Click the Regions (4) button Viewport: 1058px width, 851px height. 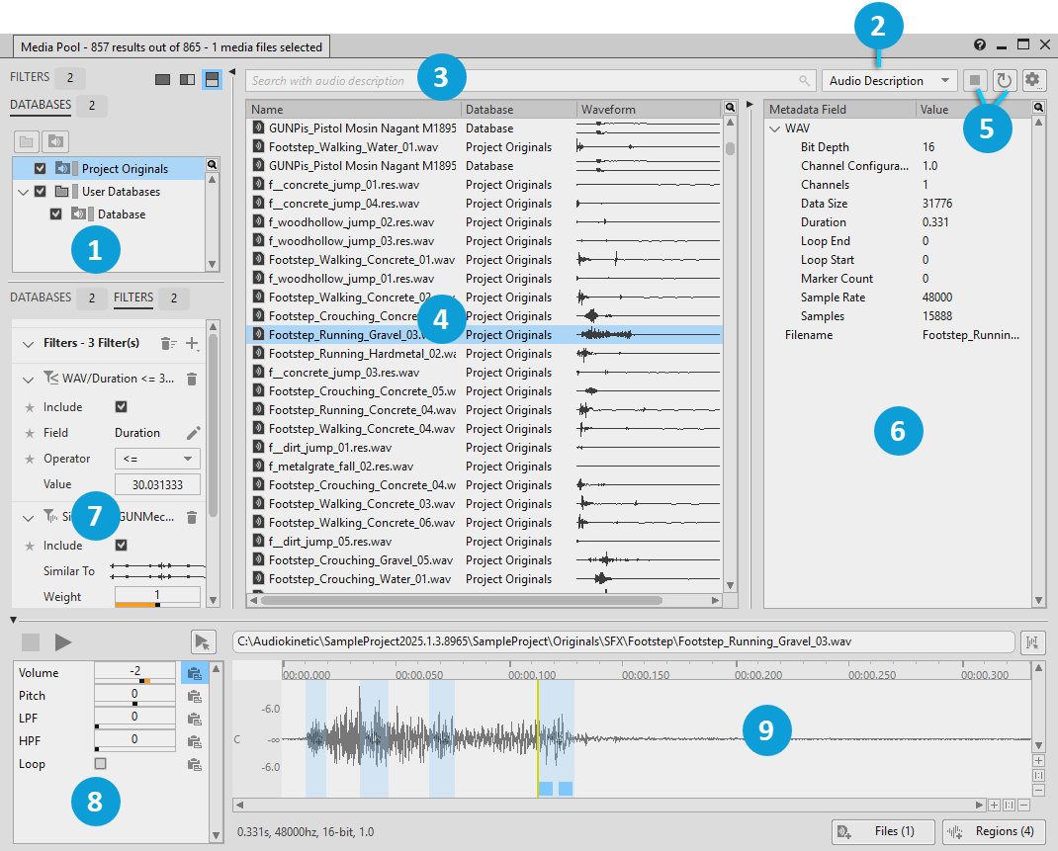click(993, 831)
